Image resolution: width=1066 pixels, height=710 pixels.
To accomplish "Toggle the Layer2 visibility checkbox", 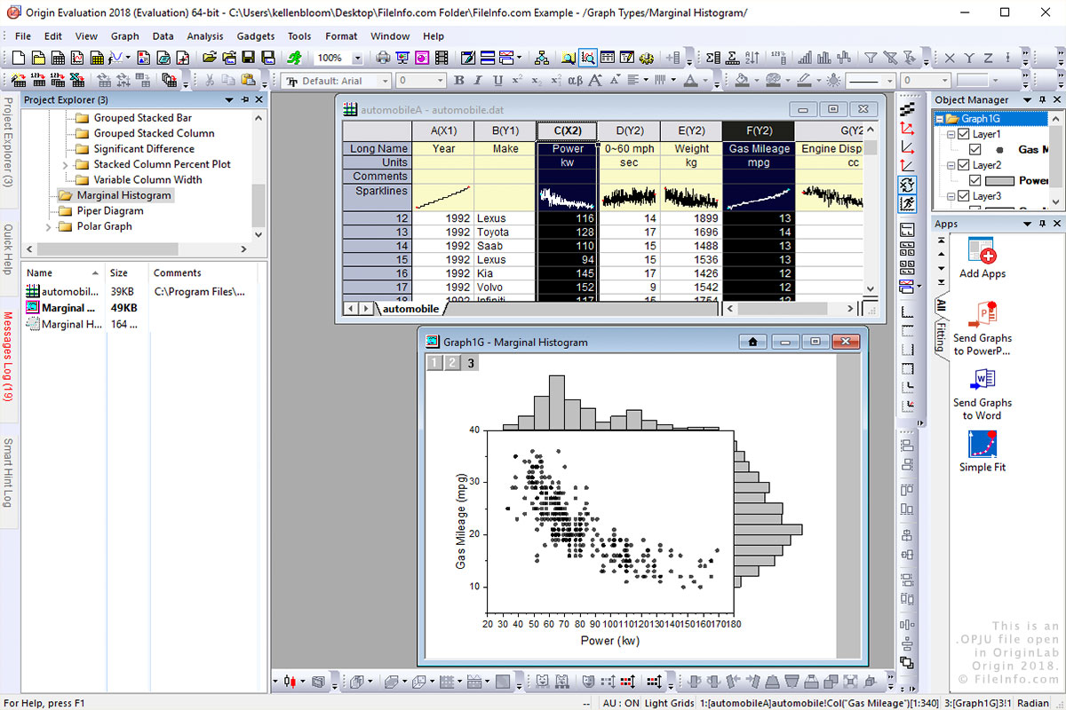I will pos(964,165).
